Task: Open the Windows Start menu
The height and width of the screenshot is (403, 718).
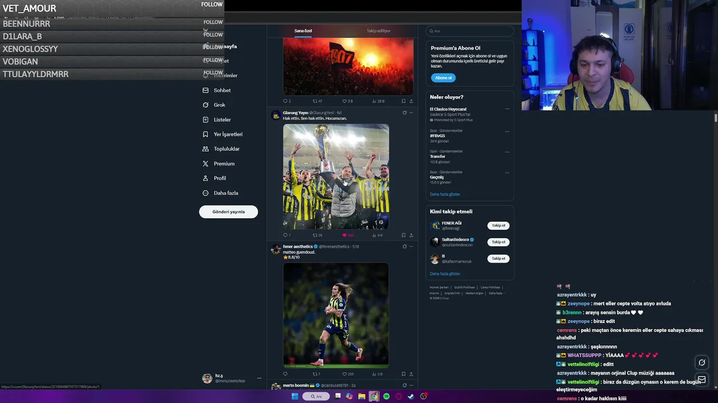Action: (294, 396)
